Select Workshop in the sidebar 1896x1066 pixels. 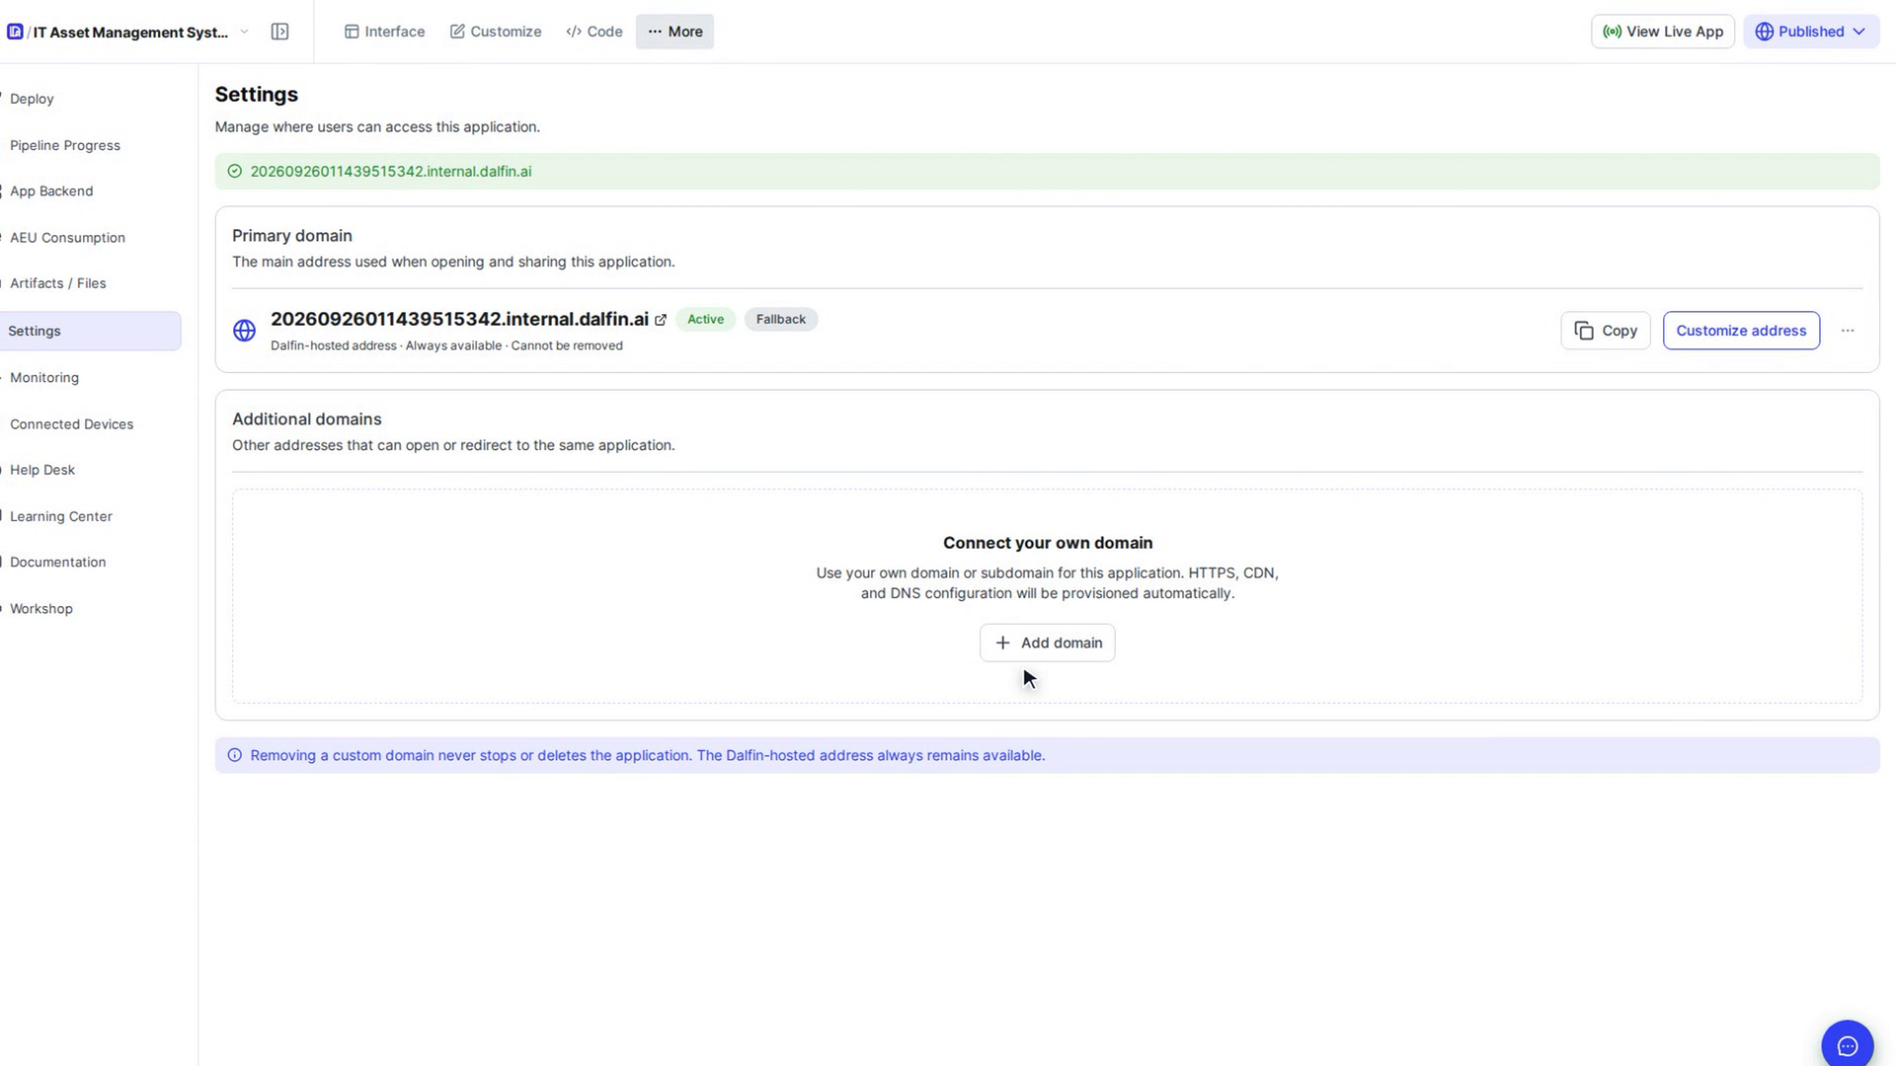click(41, 609)
